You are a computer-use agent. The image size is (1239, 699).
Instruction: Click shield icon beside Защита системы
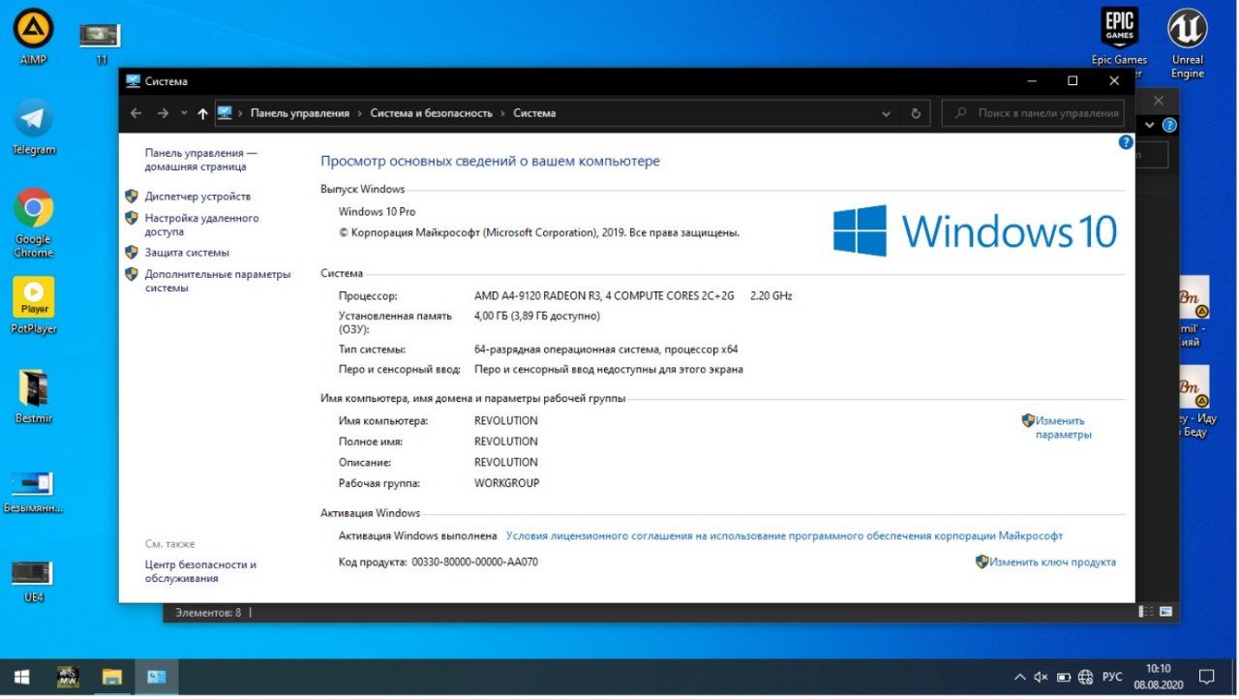pyautogui.click(x=132, y=252)
